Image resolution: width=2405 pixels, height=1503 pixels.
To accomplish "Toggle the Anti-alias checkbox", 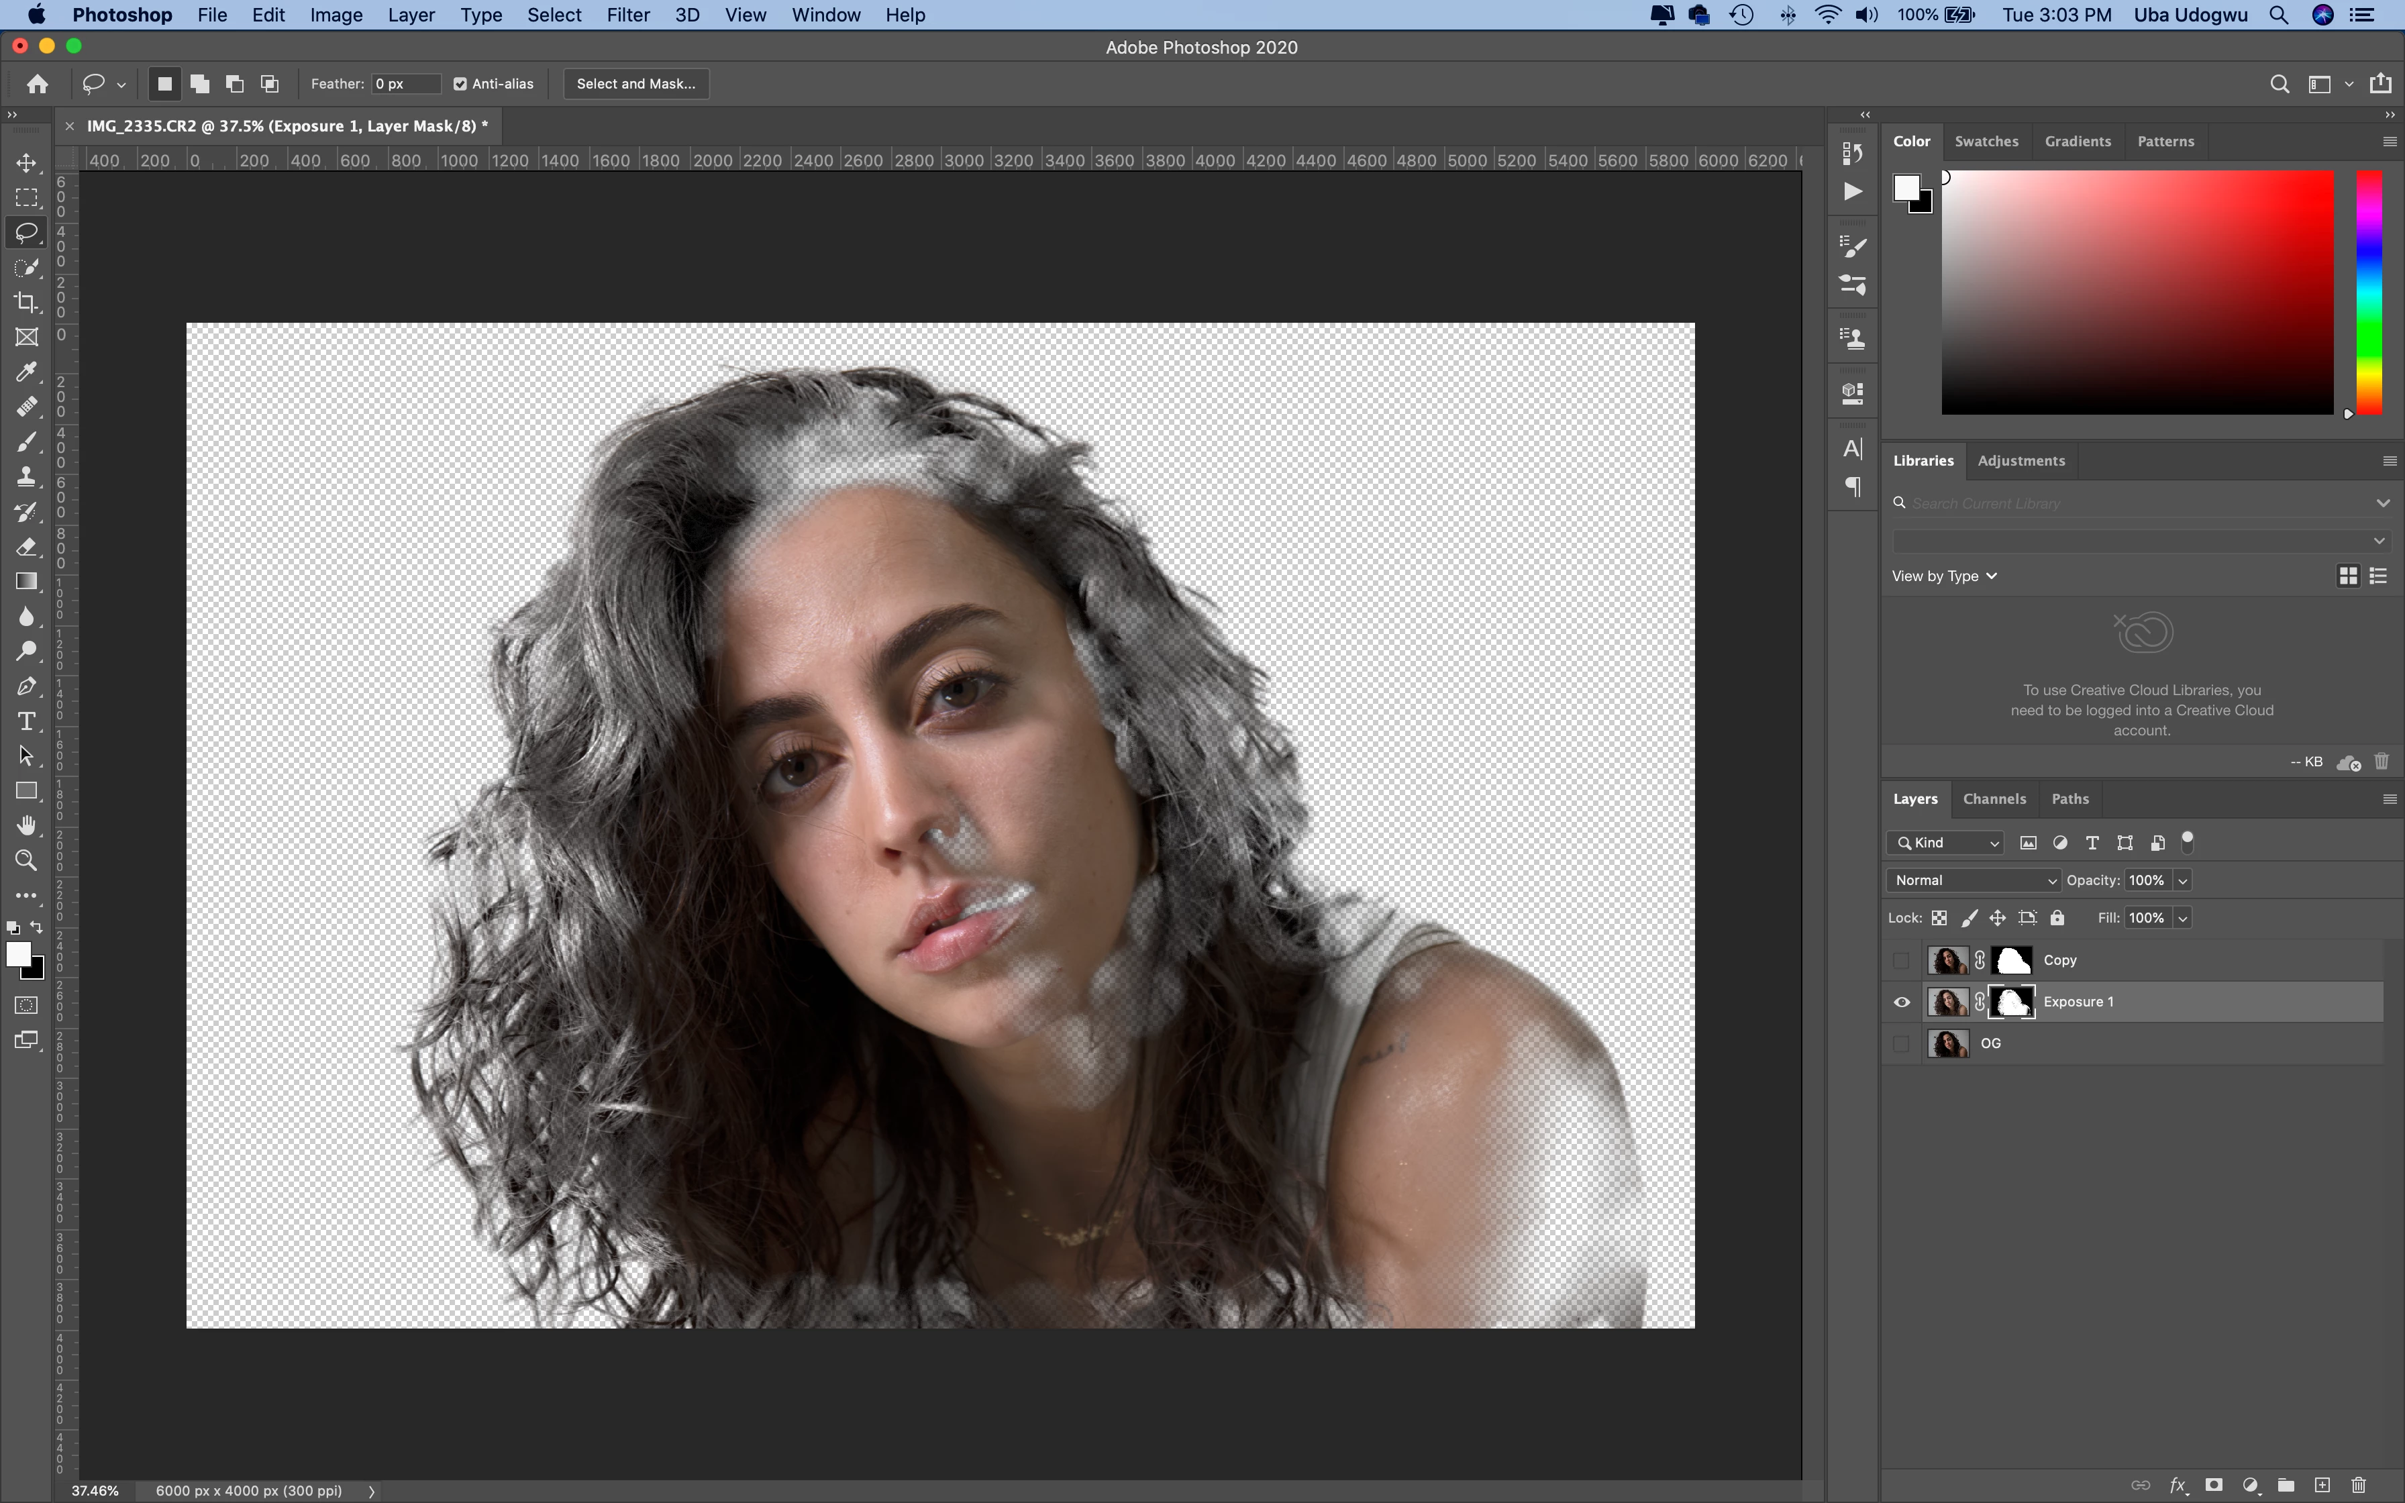I will pos(460,83).
